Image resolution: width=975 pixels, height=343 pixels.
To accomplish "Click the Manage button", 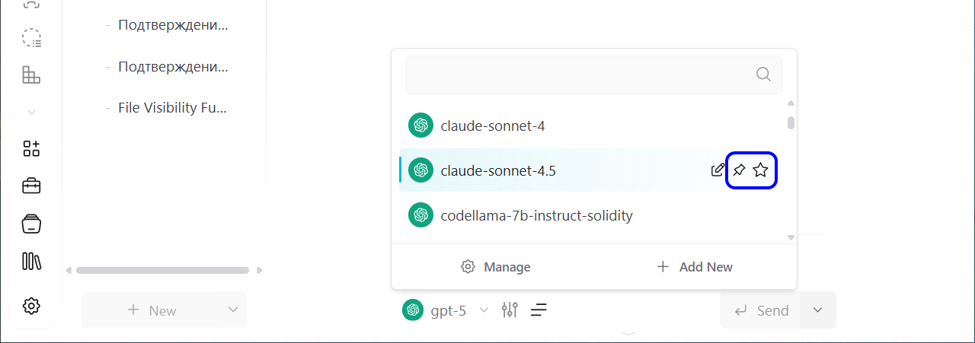I will pyautogui.click(x=496, y=267).
